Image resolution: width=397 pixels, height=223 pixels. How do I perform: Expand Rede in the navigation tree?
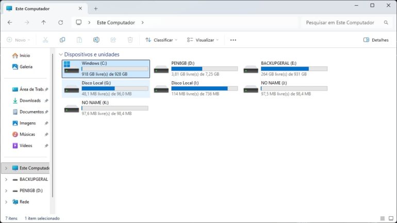click(x=6, y=202)
